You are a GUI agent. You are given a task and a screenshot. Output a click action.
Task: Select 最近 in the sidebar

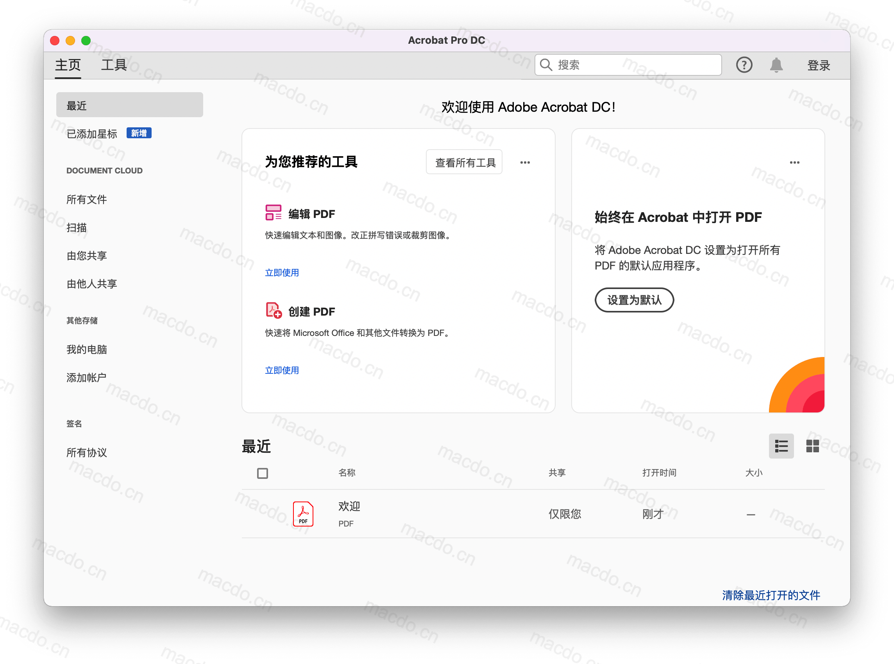[x=129, y=105]
